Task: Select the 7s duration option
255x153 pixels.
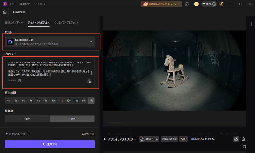Action: click(x=31, y=101)
